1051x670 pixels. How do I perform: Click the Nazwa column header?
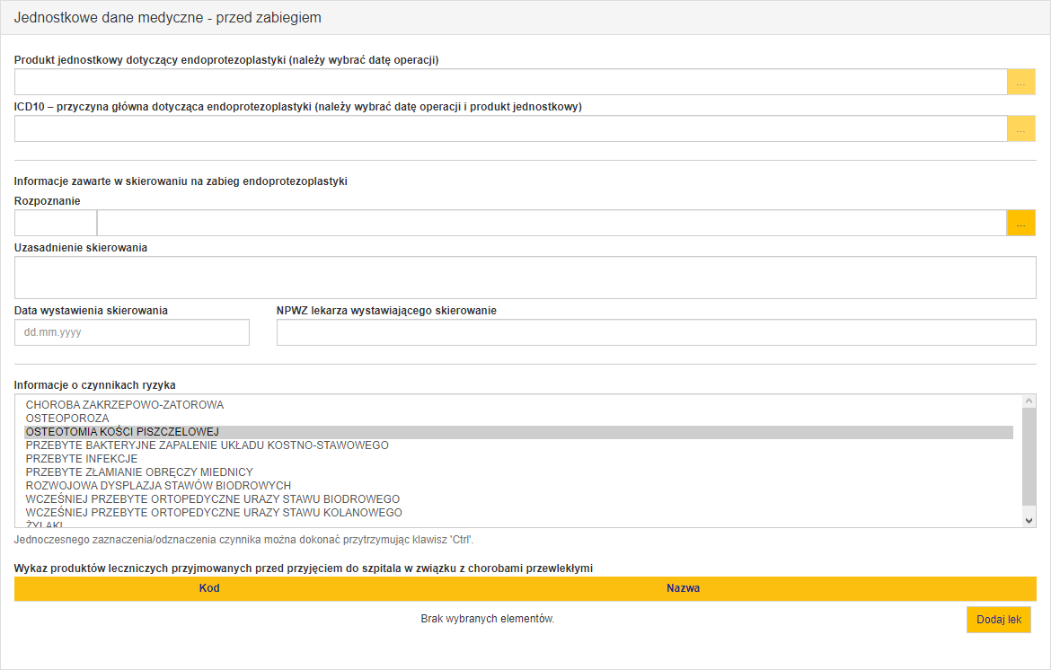683,588
